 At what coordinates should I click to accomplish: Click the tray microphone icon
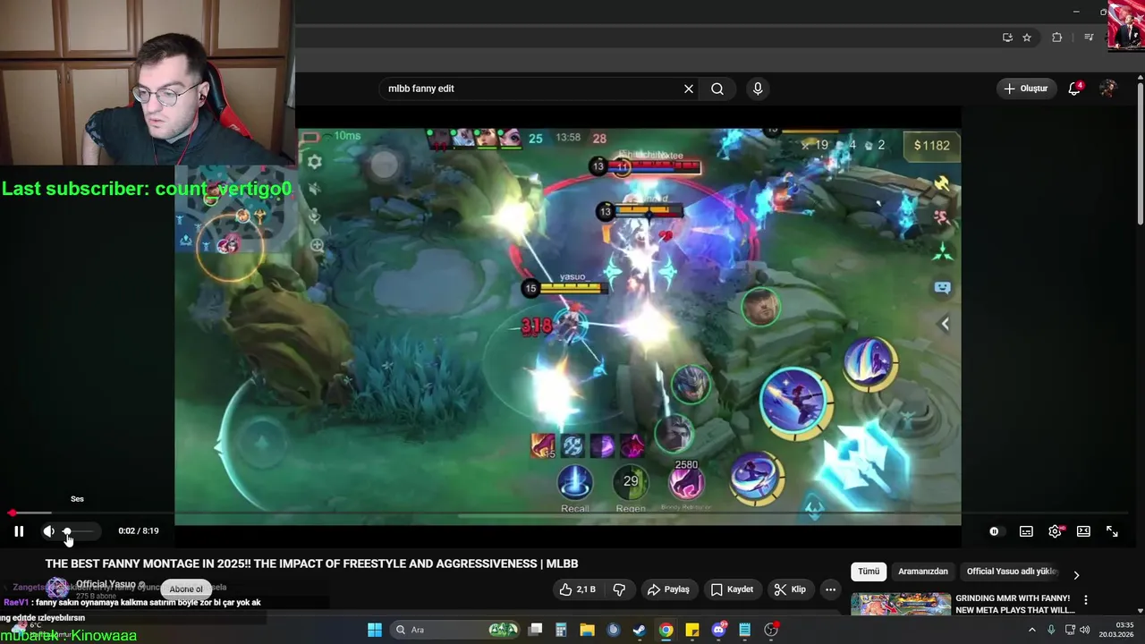[x=1051, y=630]
